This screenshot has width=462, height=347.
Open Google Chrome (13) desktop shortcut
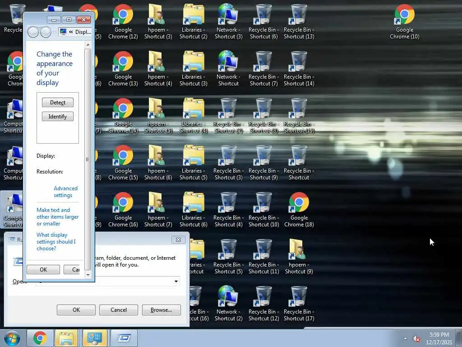(x=123, y=69)
